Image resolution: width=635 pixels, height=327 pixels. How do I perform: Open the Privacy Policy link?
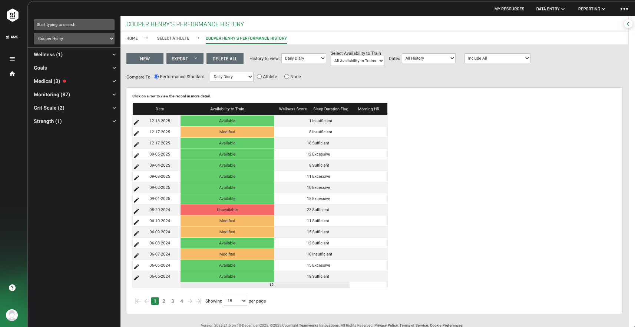pos(386,325)
